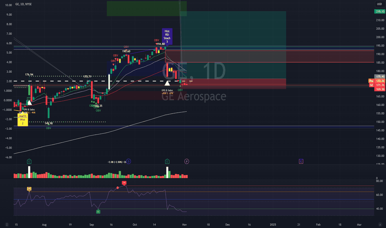Viewport: 386px width, 228px height.
Task: Click the October earnings E icon above the white volume bar
Action: [167, 161]
